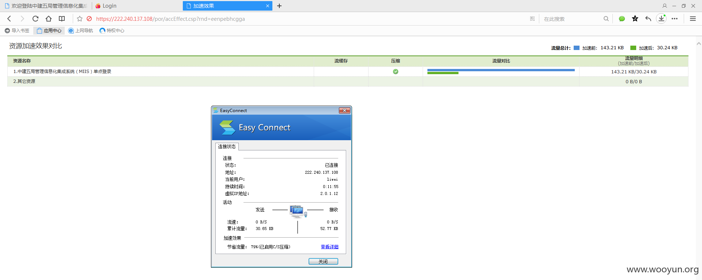Open the 特权中心 bookmark
The image size is (702, 280).
point(112,31)
